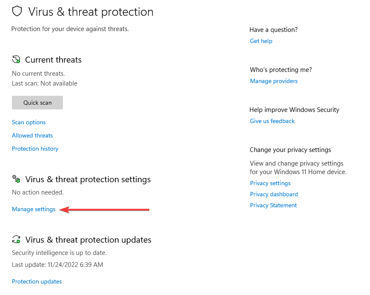Open Privacy settings link
The image size is (370, 295).
coord(270,183)
